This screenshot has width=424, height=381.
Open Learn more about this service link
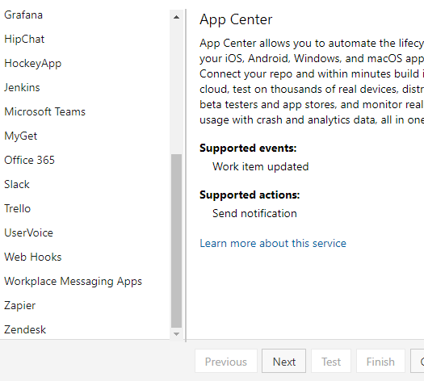[273, 244]
